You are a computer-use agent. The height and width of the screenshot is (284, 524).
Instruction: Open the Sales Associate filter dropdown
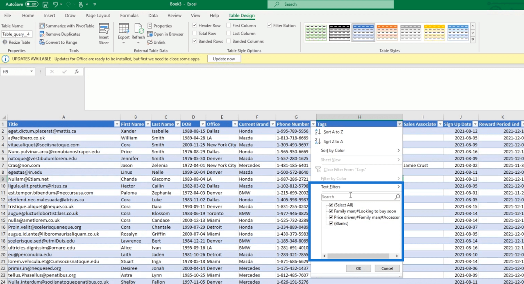[x=440, y=124]
